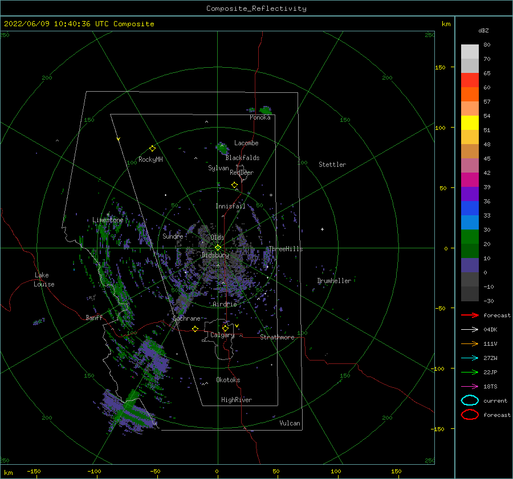
Task: Click the RockyMH town label
Action: 150,159
